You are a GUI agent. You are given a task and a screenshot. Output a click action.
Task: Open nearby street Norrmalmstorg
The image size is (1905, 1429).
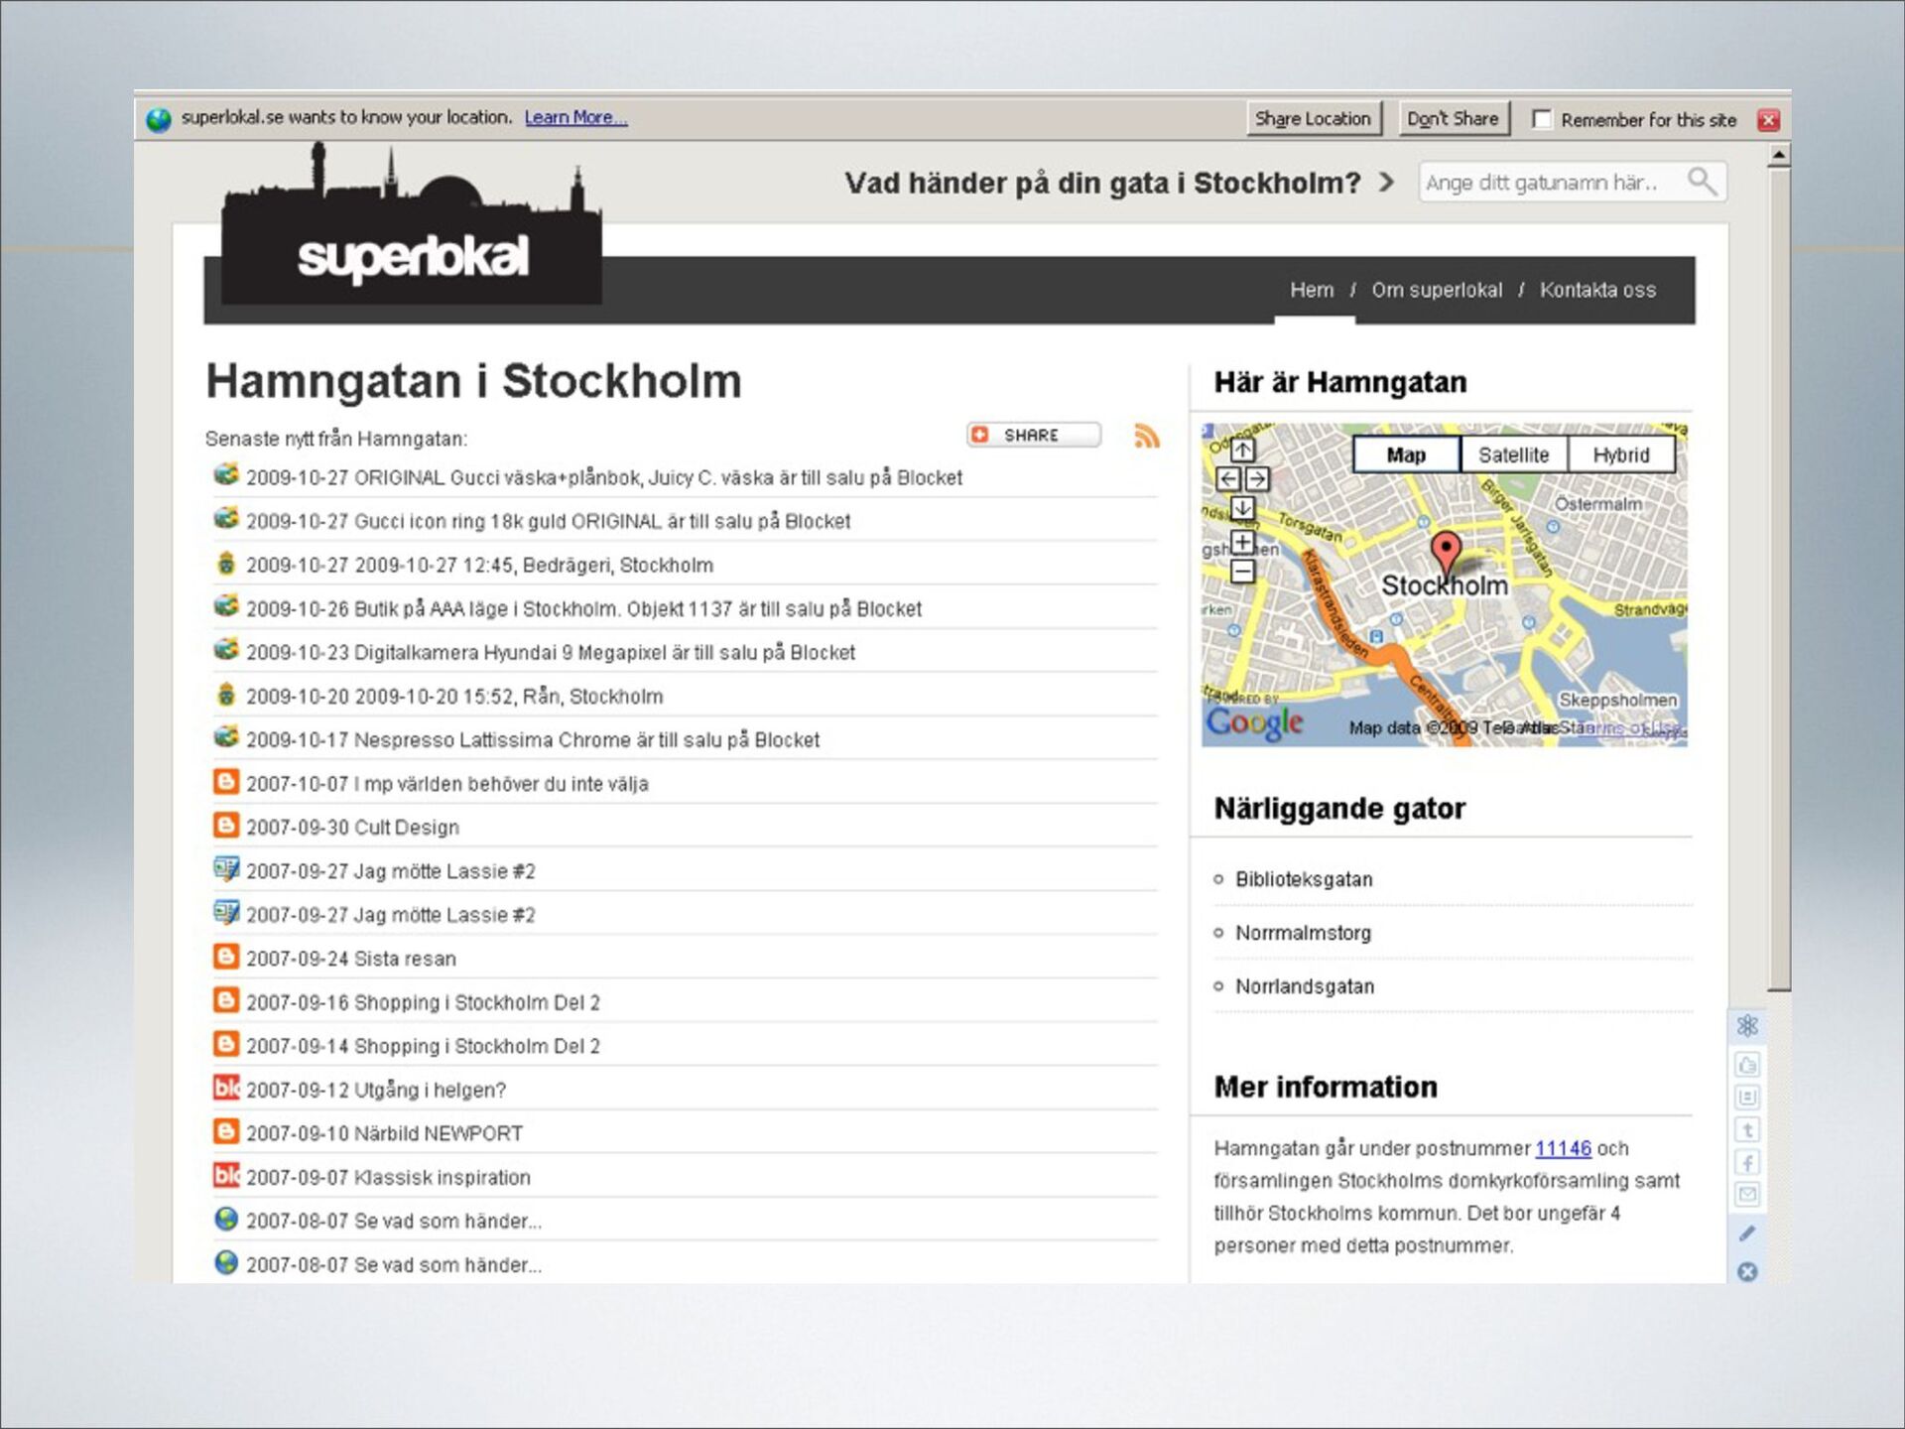(1303, 933)
